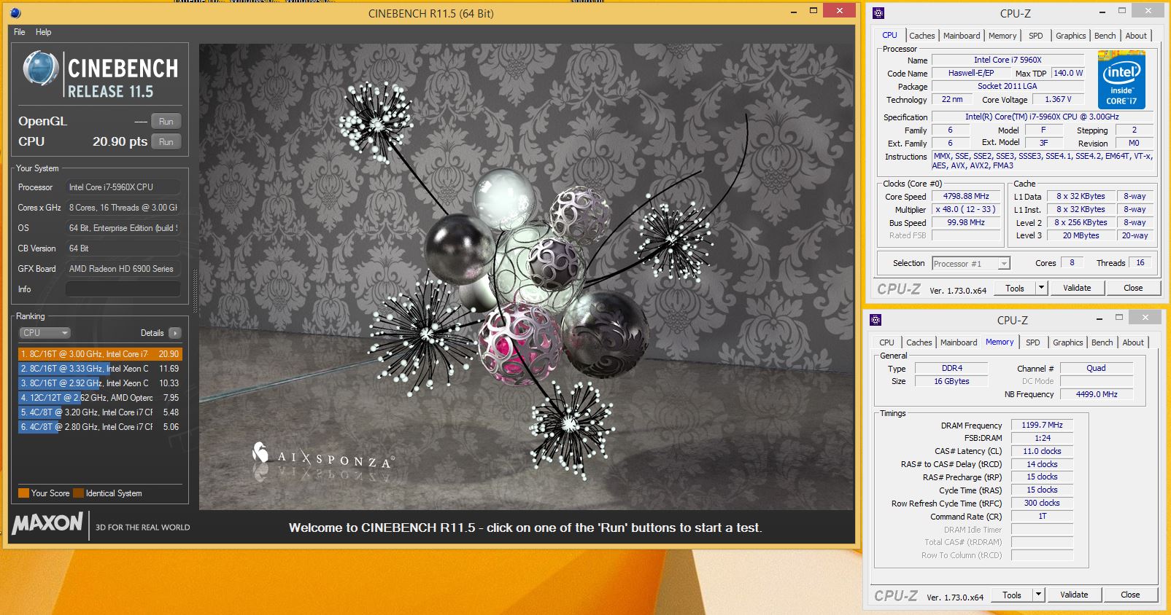Switch to Bench tab in bottom CPU-Z
Viewport: 1171px width, 615px height.
1102,342
